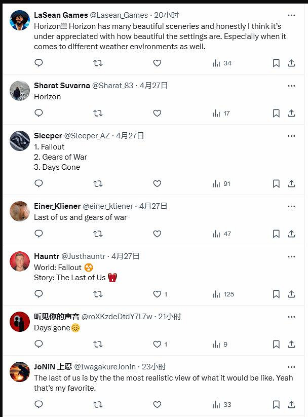Retweet Sharat Suvarna's Horizon post
The width and height of the screenshot is (308, 417).
pos(98,113)
